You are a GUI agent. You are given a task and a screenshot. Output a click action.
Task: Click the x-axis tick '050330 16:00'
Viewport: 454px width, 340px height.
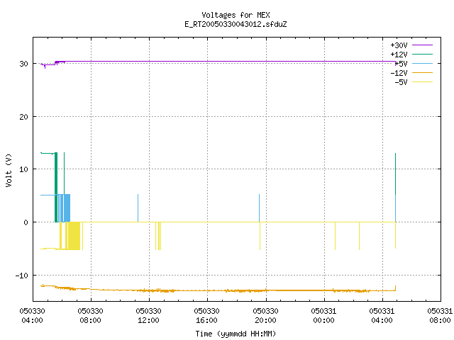206,316
